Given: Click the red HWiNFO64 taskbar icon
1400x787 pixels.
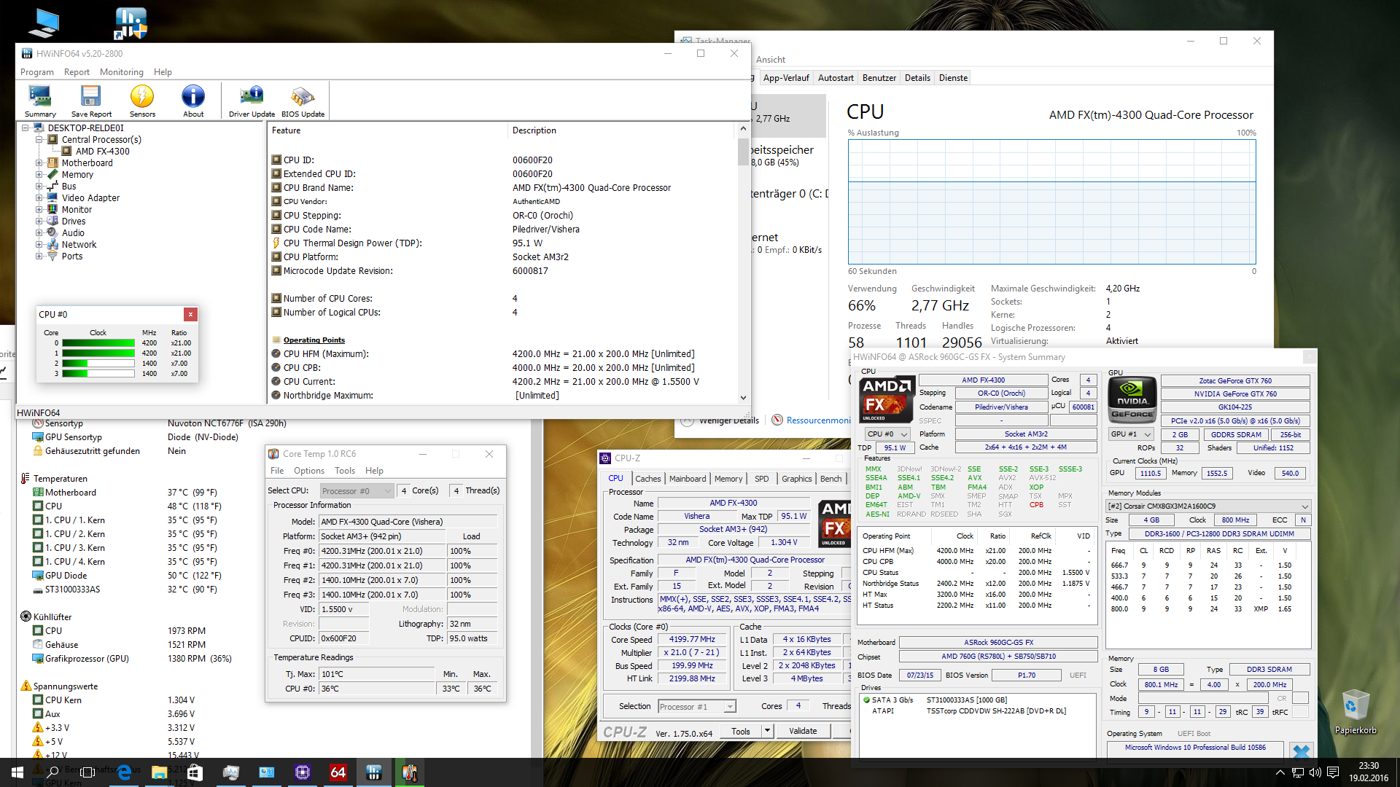Looking at the screenshot, I should click(x=338, y=772).
